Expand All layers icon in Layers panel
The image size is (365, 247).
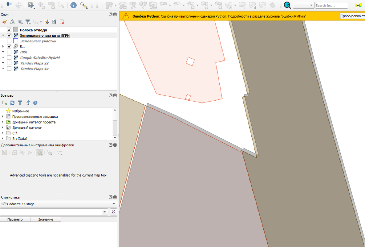(47, 22)
